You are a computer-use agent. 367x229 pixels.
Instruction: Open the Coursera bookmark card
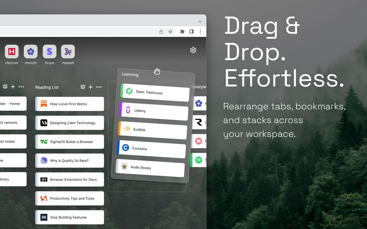pos(152,149)
